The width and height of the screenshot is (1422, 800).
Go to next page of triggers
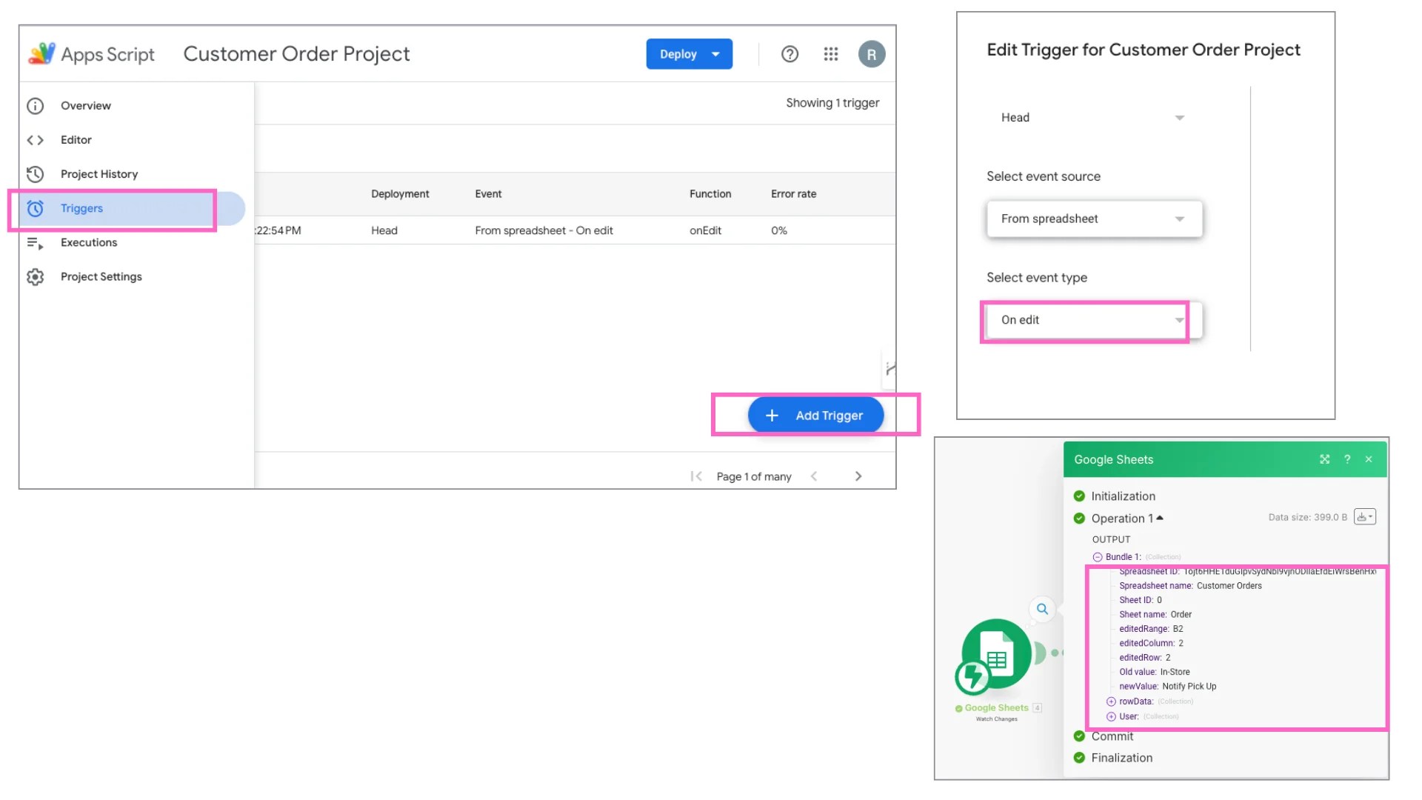pyautogui.click(x=858, y=476)
